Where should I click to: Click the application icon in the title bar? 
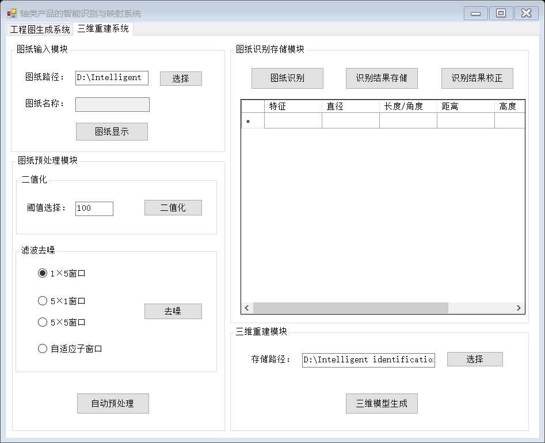point(12,13)
